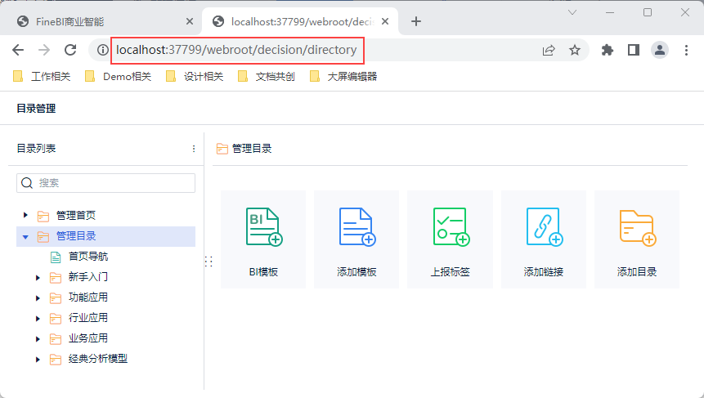Close the localhost:37799 tab
The image size is (704, 398).
click(x=385, y=21)
